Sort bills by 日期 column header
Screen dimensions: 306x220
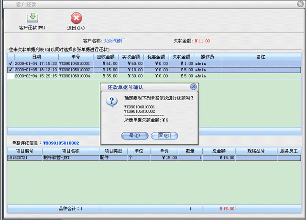point(36,57)
